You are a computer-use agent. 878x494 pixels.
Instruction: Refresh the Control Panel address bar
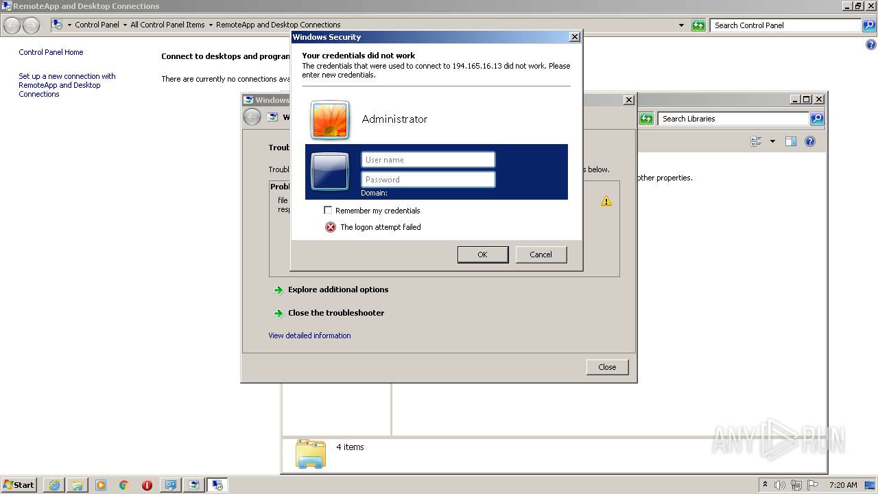tap(698, 25)
